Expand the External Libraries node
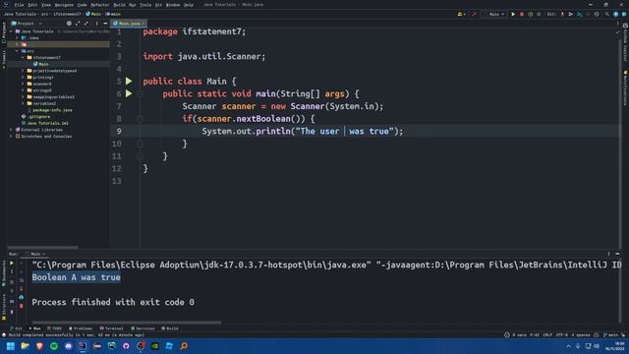Viewport: 629px width, 354px height. 11,130
